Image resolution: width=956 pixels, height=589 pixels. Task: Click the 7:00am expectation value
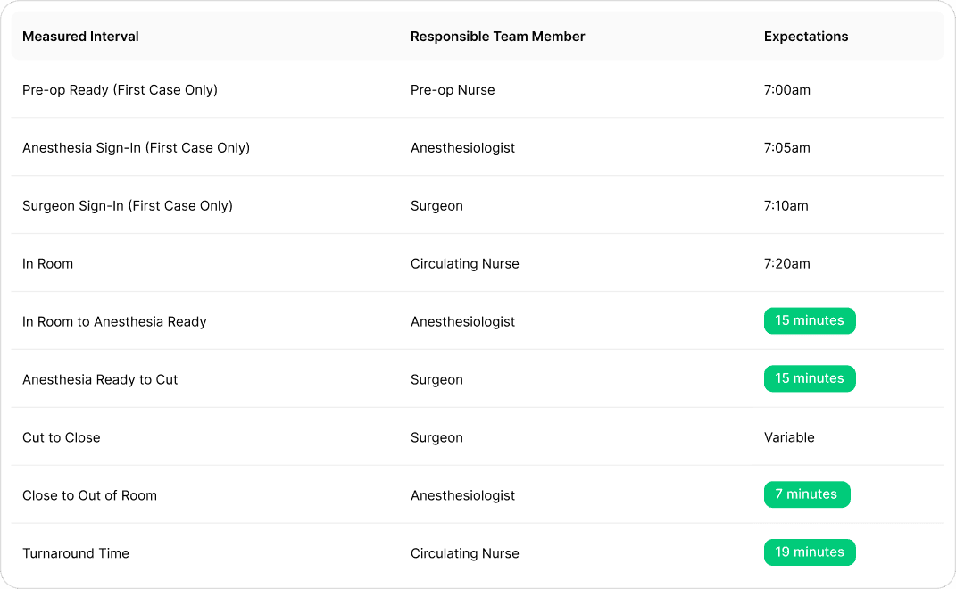click(x=786, y=90)
